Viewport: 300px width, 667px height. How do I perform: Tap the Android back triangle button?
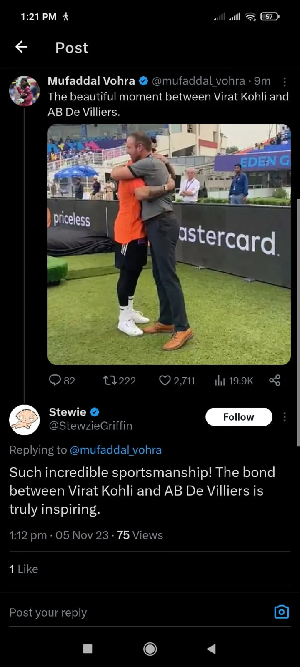[212, 649]
